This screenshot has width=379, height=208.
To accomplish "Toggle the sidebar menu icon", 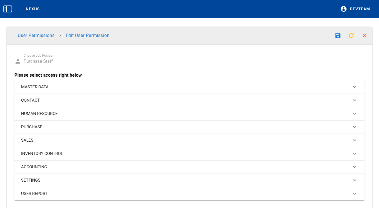I will point(8,9).
